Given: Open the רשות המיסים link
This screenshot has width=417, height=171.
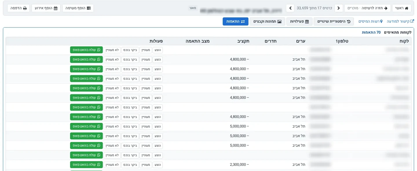Looking at the screenshot, I should tap(371, 21).
